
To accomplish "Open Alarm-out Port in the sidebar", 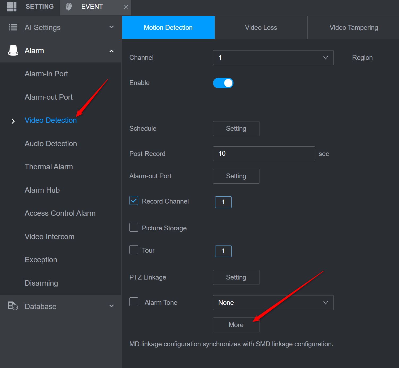I will [x=49, y=97].
